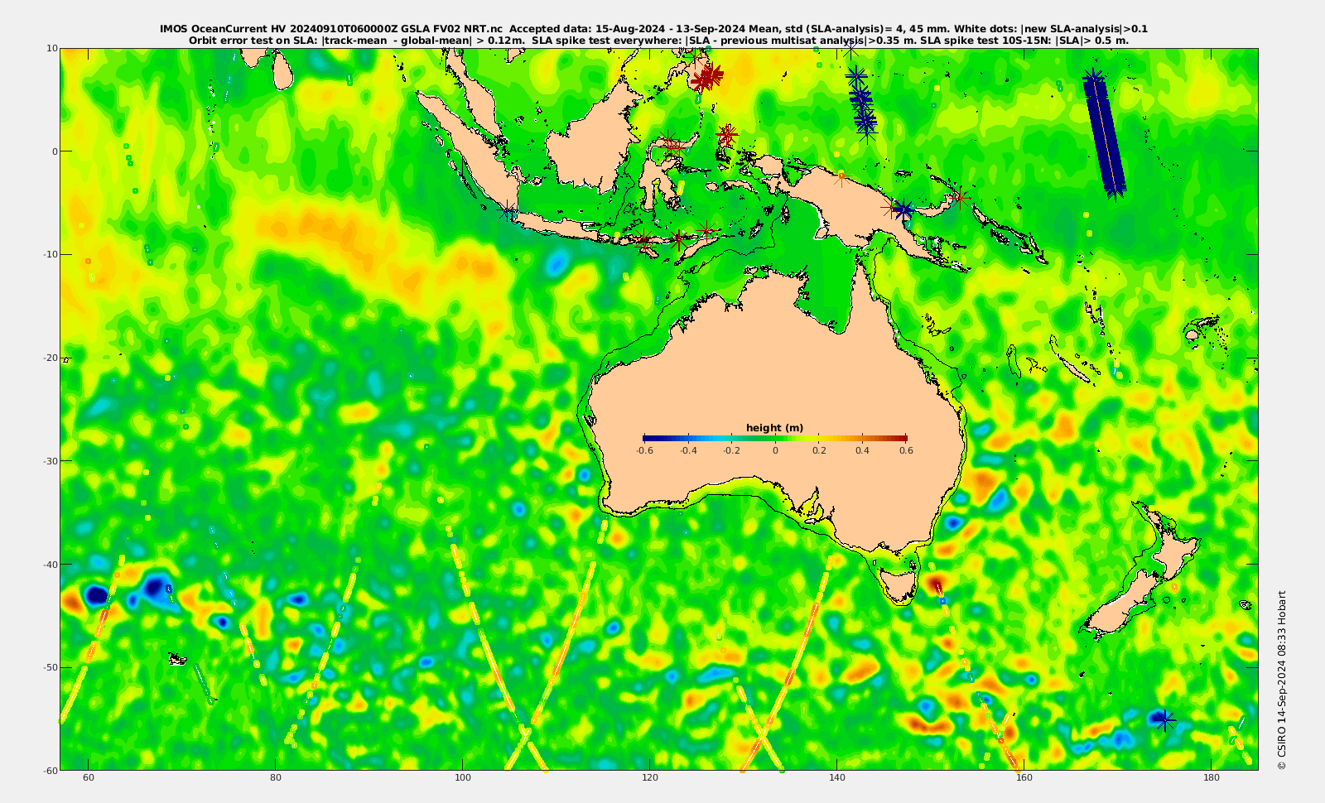The height and width of the screenshot is (803, 1325).
Task: Click the 0.2 colorbar tick label
Action: coord(819,450)
